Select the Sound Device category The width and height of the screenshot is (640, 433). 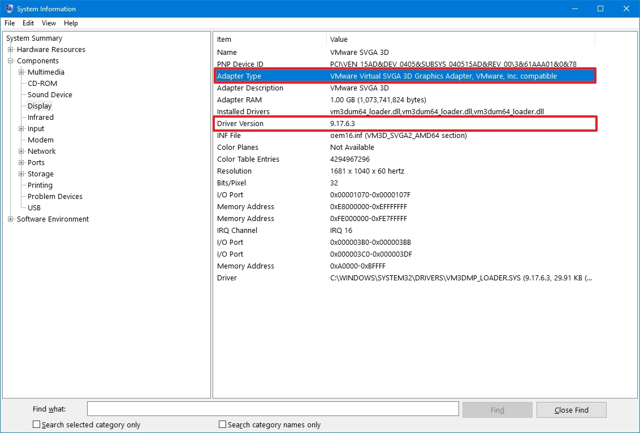[50, 95]
